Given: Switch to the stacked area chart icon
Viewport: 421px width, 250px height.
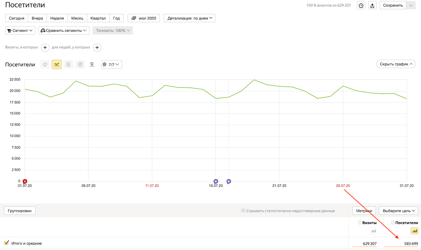Looking at the screenshot, I should coord(68,64).
